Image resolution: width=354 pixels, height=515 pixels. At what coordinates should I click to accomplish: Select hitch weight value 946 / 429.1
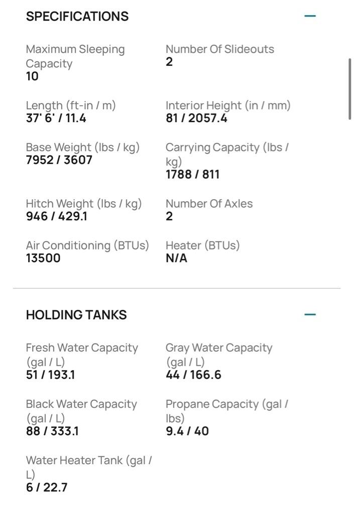[x=56, y=216]
